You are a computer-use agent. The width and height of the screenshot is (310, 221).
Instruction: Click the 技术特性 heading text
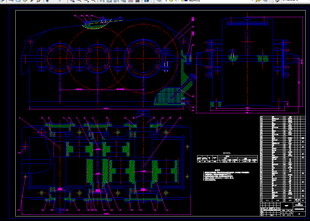pyautogui.click(x=227, y=153)
